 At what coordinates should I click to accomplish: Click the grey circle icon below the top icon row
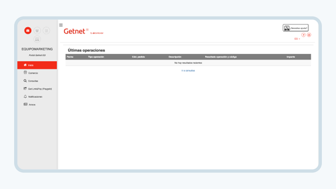37,39
